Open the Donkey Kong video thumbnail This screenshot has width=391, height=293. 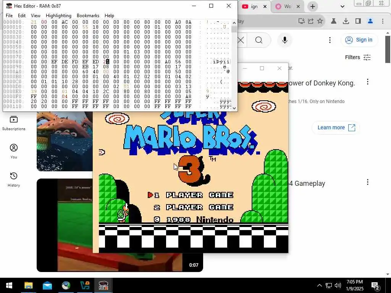65,142
